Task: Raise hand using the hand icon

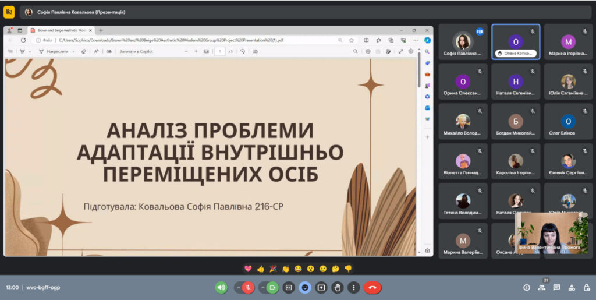Action: [338, 287]
